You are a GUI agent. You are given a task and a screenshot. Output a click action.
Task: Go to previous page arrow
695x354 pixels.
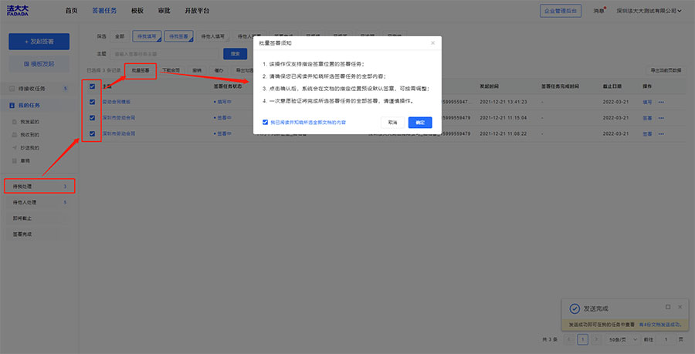point(569,340)
